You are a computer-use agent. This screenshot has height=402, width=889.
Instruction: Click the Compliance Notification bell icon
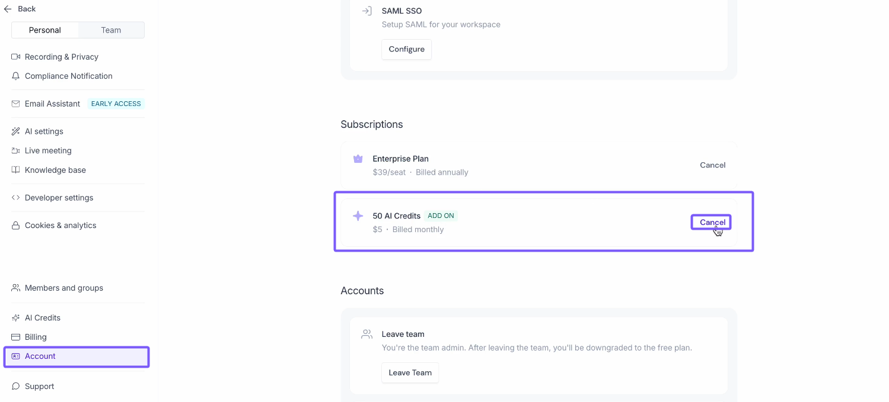tap(16, 76)
